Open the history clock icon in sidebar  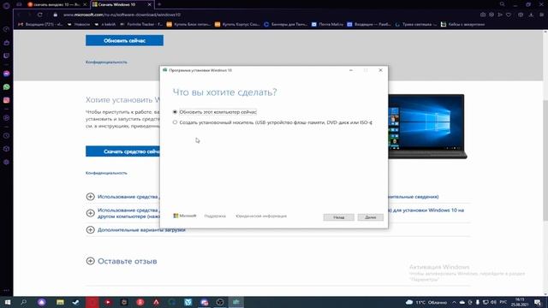6,135
